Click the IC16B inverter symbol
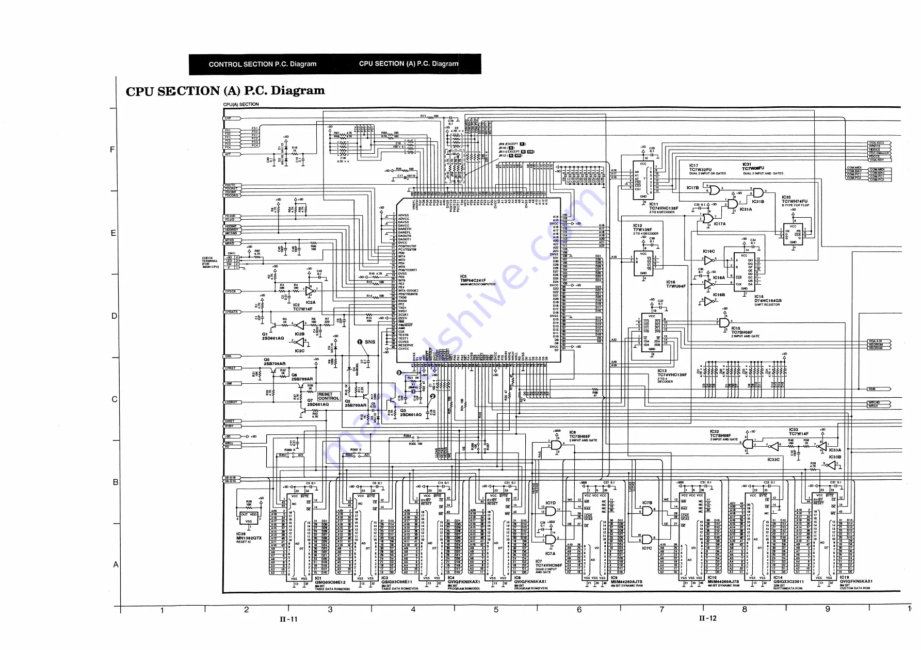 click(709, 301)
